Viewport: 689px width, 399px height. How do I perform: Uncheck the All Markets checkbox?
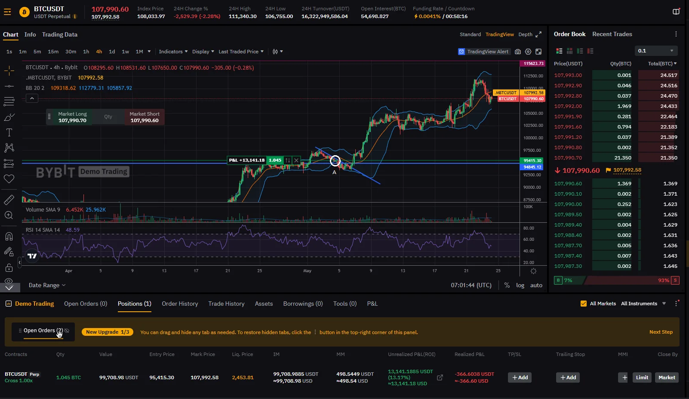[x=584, y=304]
